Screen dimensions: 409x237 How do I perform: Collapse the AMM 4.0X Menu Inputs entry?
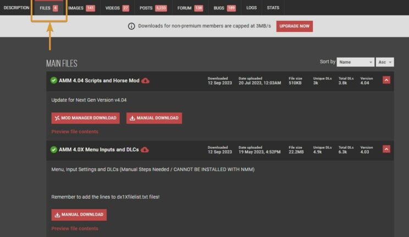[x=386, y=149]
